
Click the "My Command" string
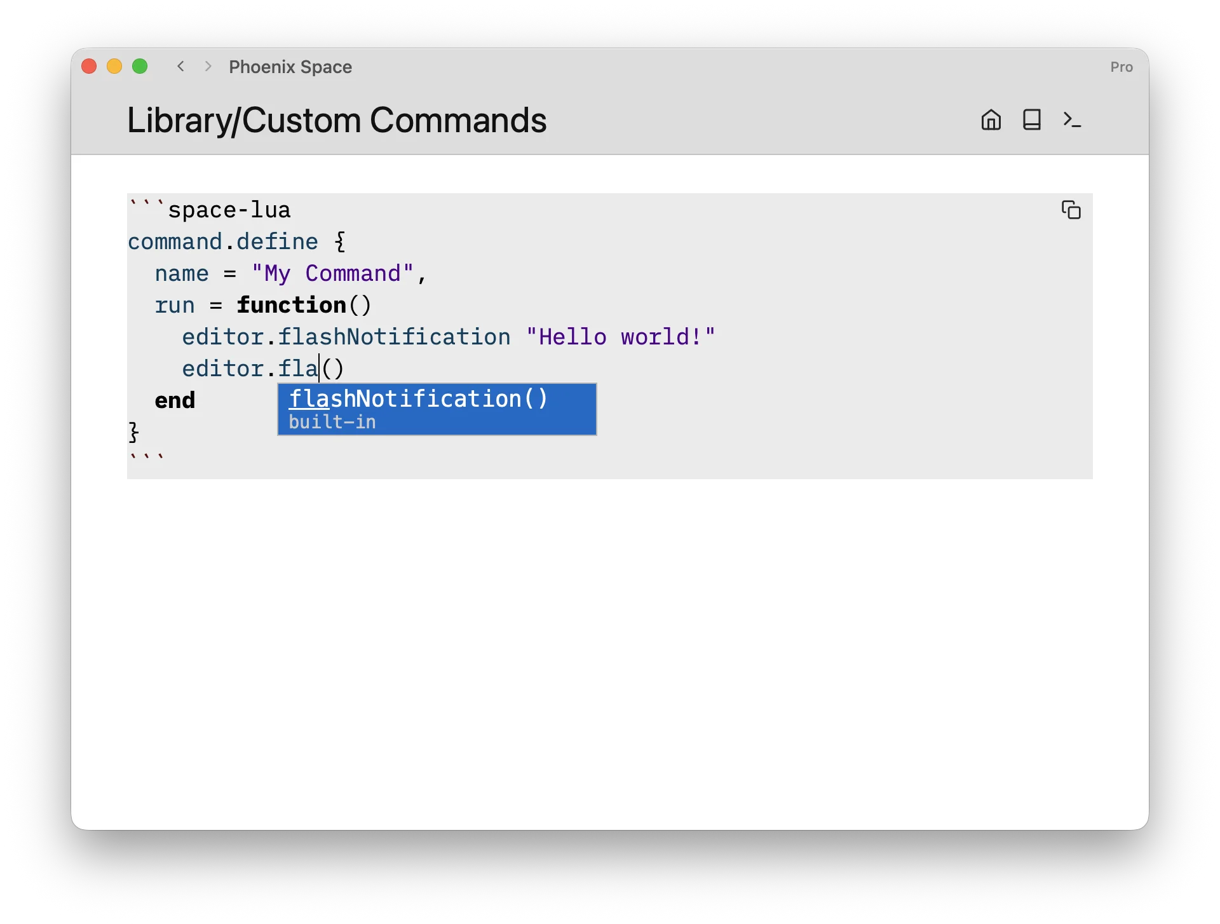click(332, 273)
